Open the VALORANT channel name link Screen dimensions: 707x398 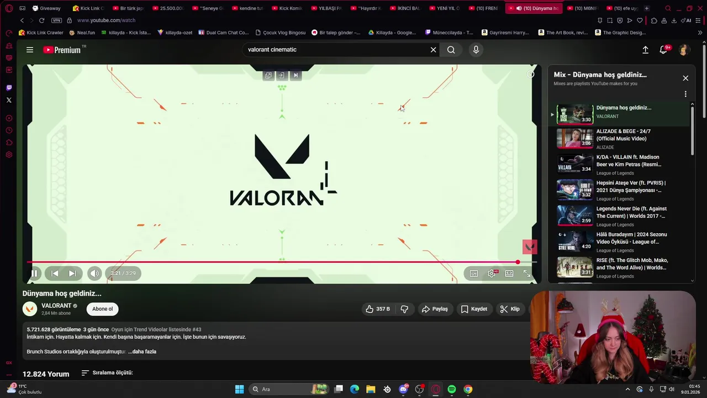click(56, 306)
